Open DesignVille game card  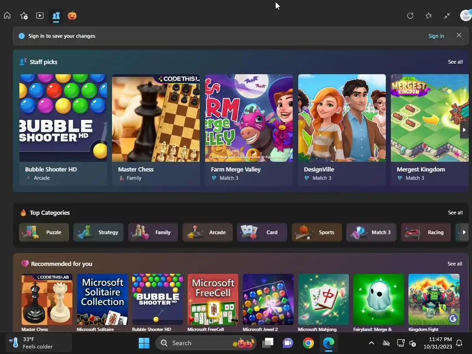coord(342,130)
